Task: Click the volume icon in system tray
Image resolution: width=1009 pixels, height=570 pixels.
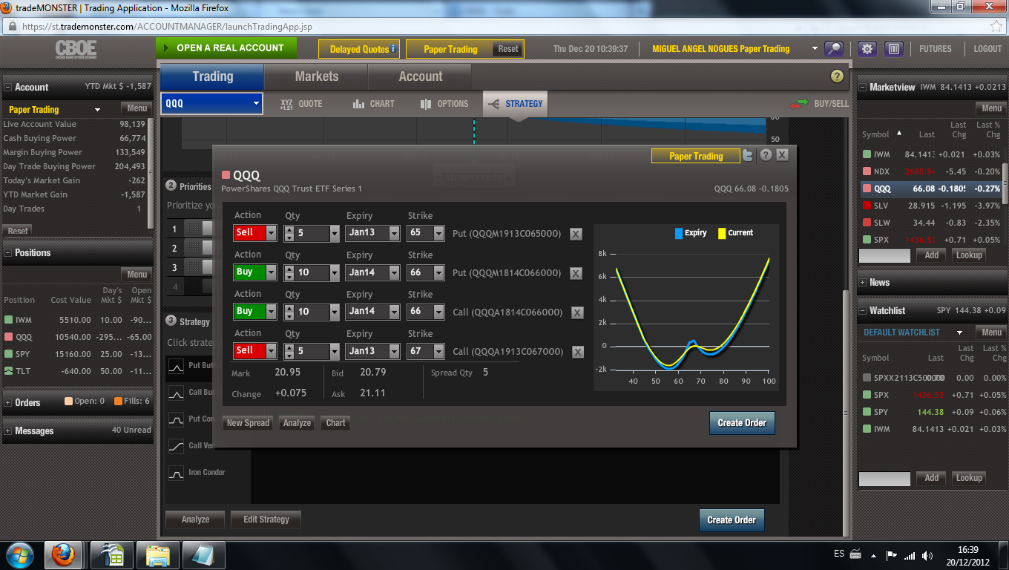Action: pyautogui.click(x=927, y=555)
